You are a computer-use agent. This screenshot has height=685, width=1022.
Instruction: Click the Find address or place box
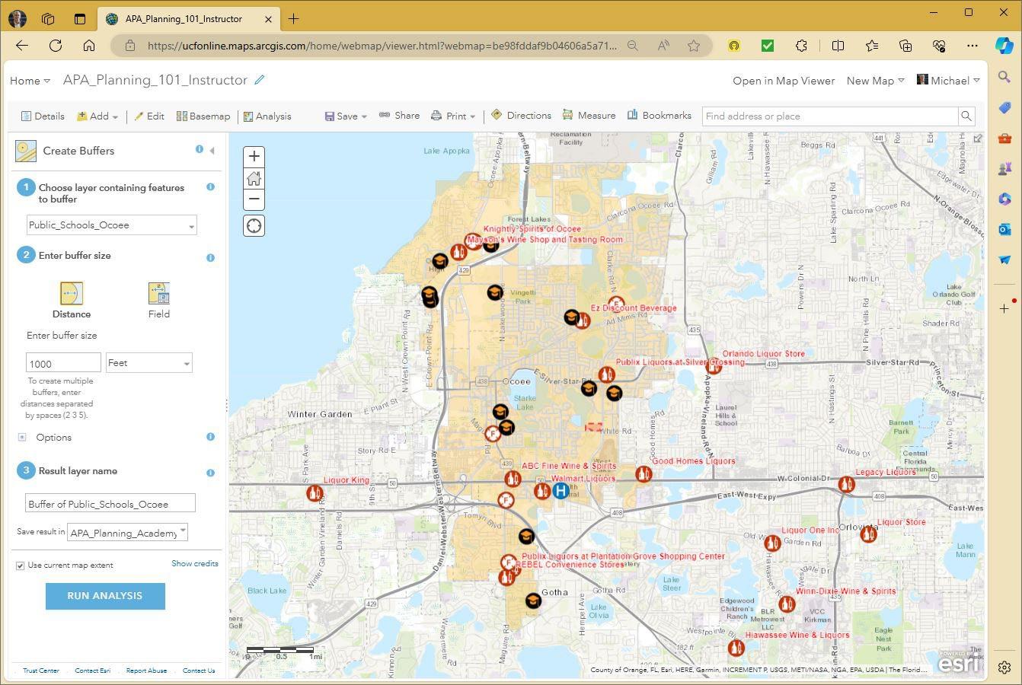(x=830, y=116)
